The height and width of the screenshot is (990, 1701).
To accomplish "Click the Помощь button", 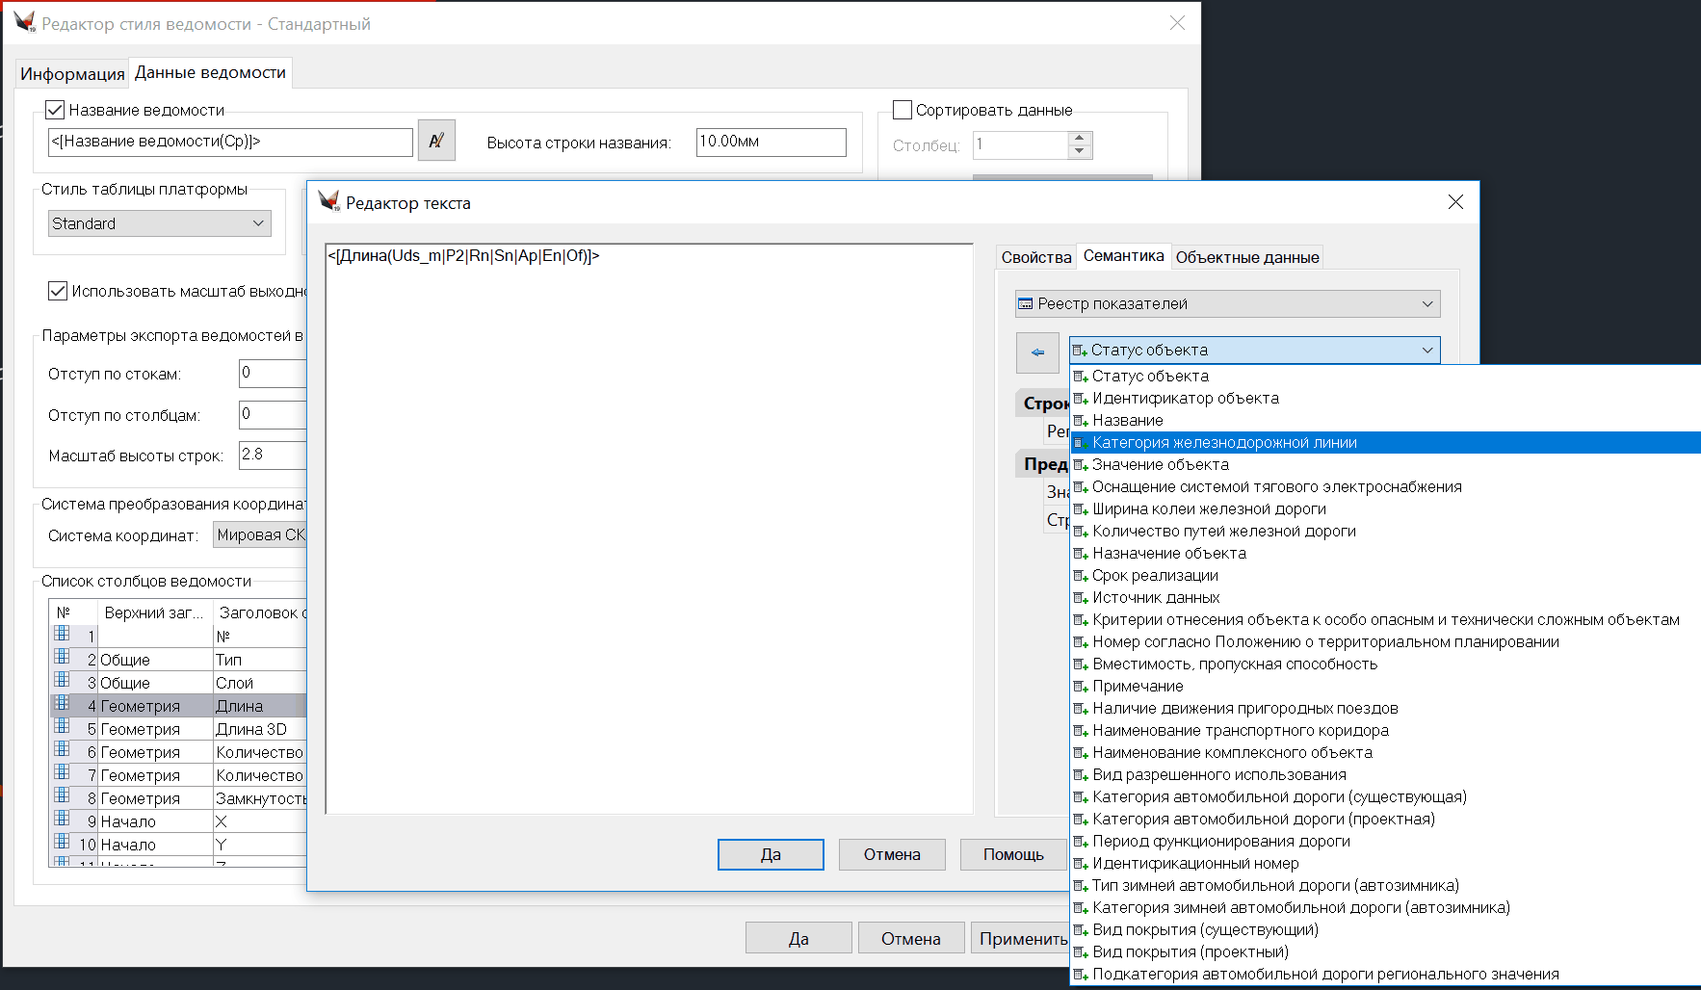I will click(1012, 854).
